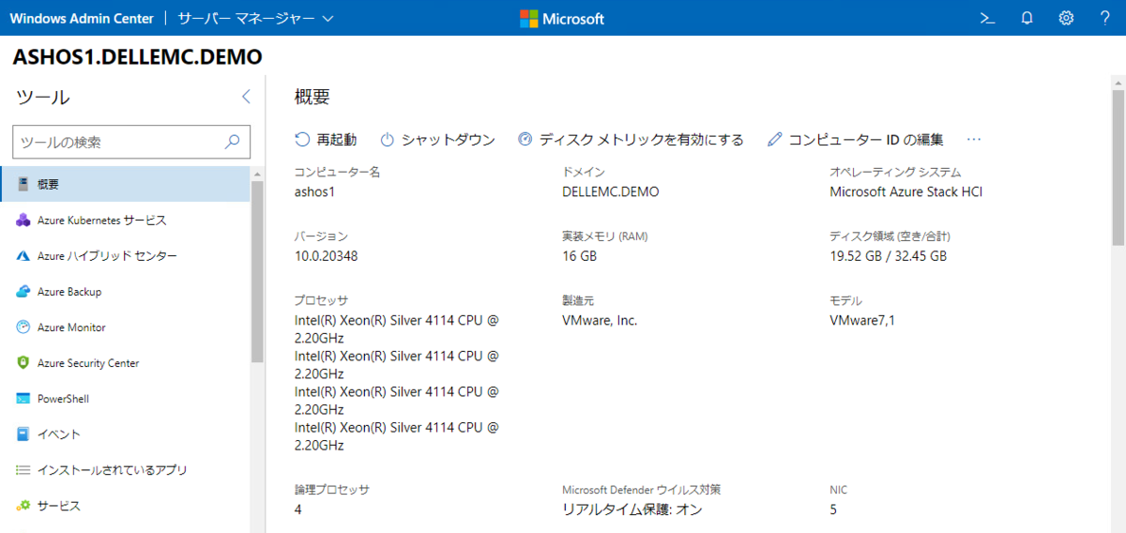Click Microsoft Azure Stack HCI value
This screenshot has width=1126, height=533.
click(906, 191)
